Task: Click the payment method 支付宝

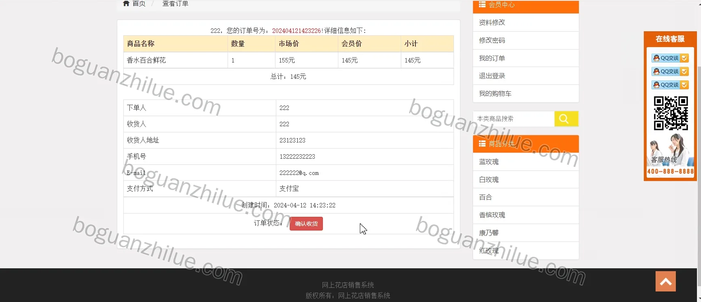Action: [289, 189]
